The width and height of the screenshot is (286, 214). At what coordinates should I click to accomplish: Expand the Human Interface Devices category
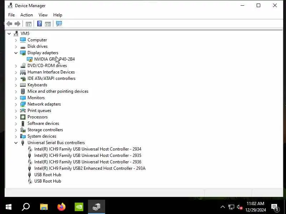pyautogui.click(x=16, y=72)
